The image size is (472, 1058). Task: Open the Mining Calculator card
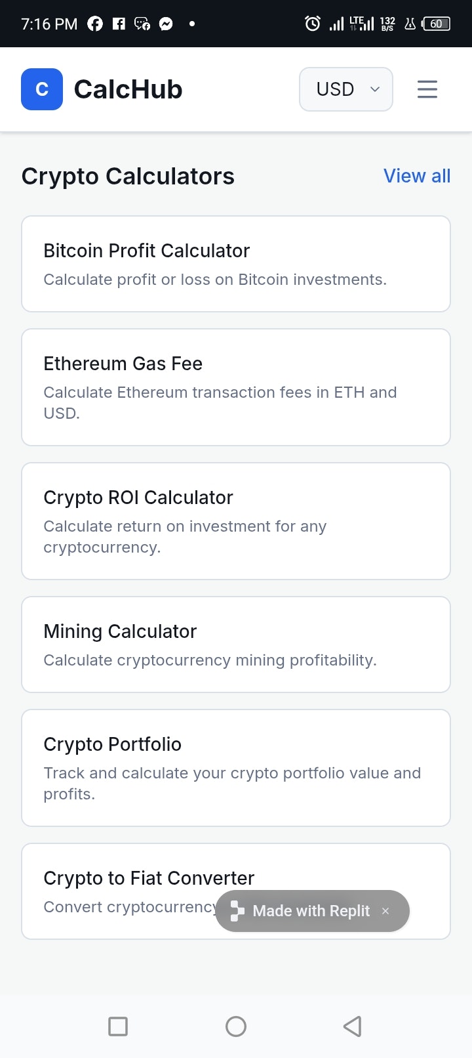tap(236, 645)
